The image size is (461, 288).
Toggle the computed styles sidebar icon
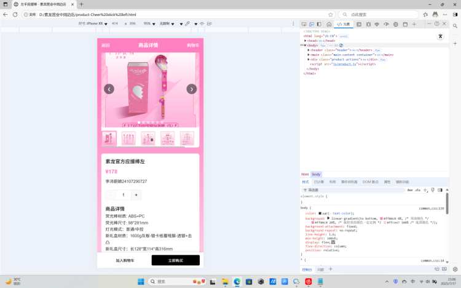point(440,190)
